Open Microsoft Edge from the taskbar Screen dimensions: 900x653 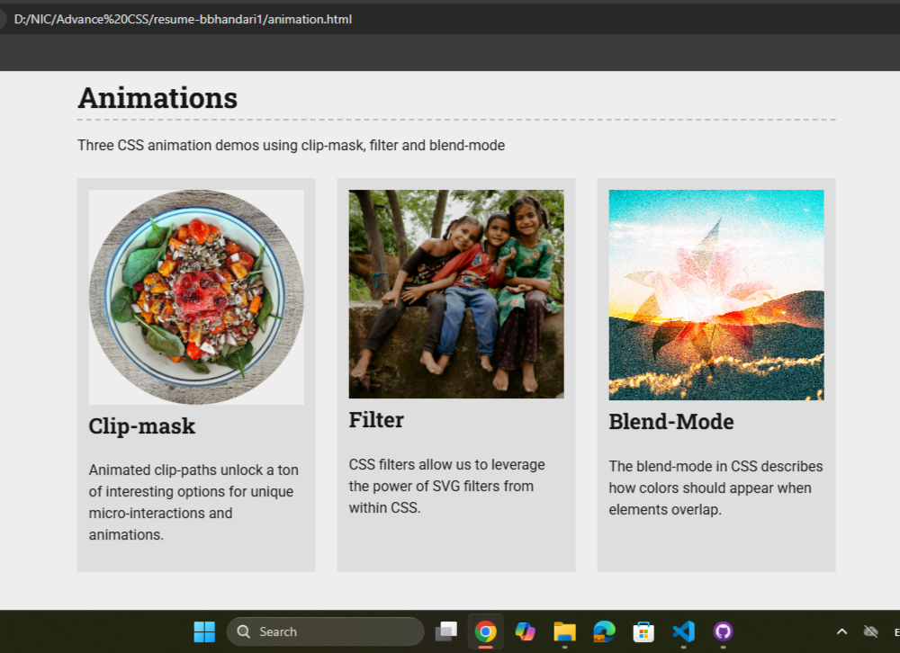(604, 631)
